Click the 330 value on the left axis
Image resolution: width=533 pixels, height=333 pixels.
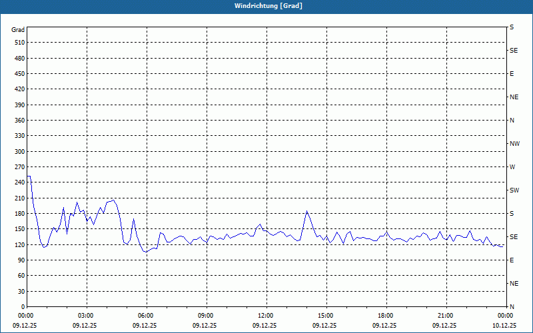click(x=20, y=136)
